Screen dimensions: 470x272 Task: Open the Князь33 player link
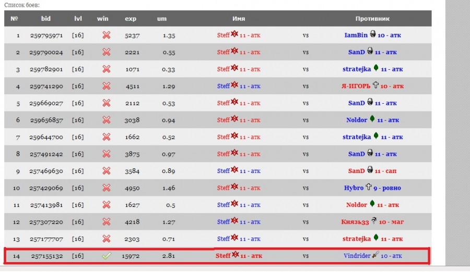pyautogui.click(x=355, y=222)
